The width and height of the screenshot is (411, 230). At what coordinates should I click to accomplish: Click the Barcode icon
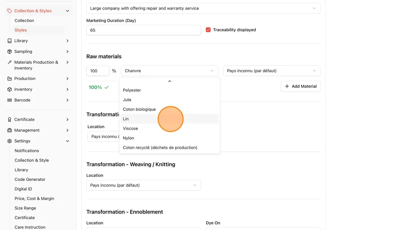click(x=10, y=100)
